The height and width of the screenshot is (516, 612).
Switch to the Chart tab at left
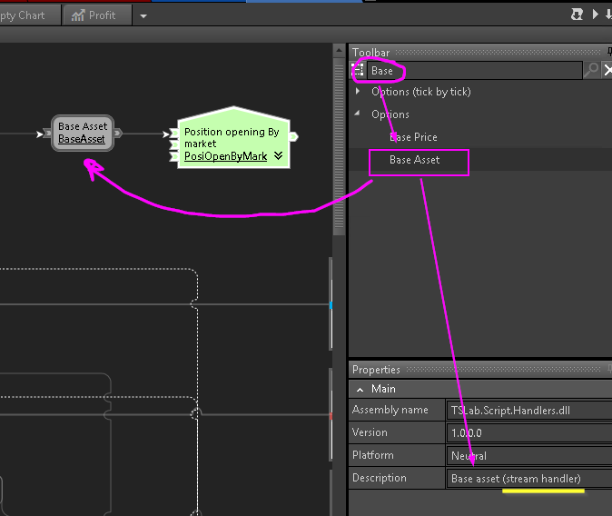pyautogui.click(x=27, y=15)
